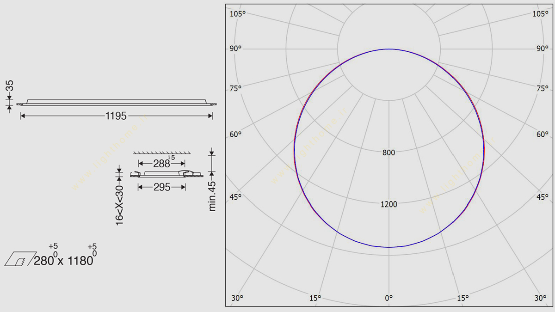The image size is (555, 312).
Task: Click the 90° label on the chart's left edge
Action: tap(236, 49)
